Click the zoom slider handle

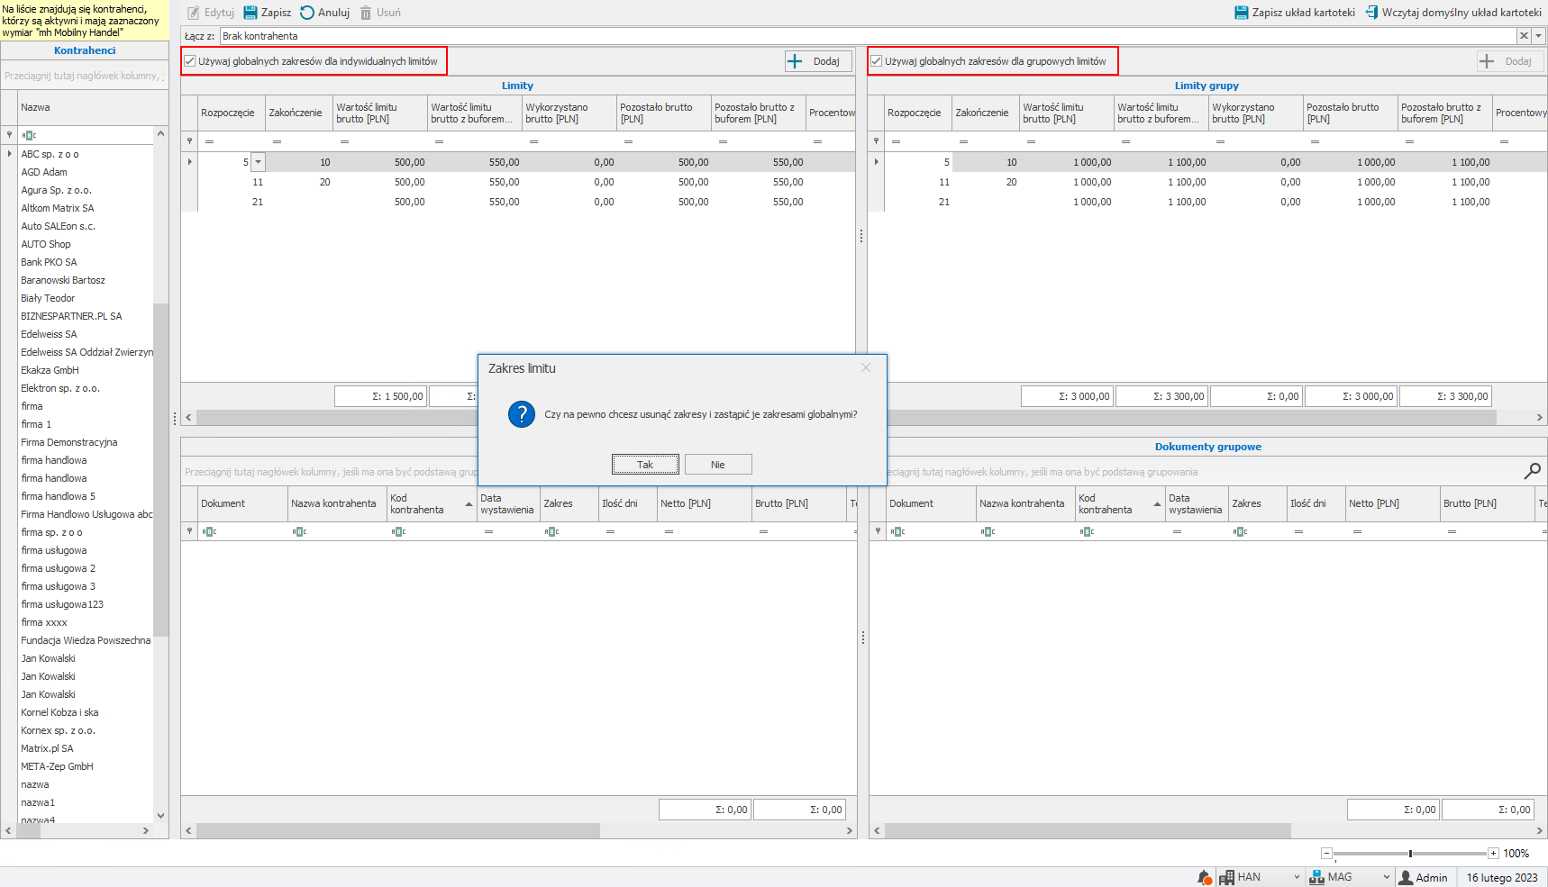coord(1410,854)
